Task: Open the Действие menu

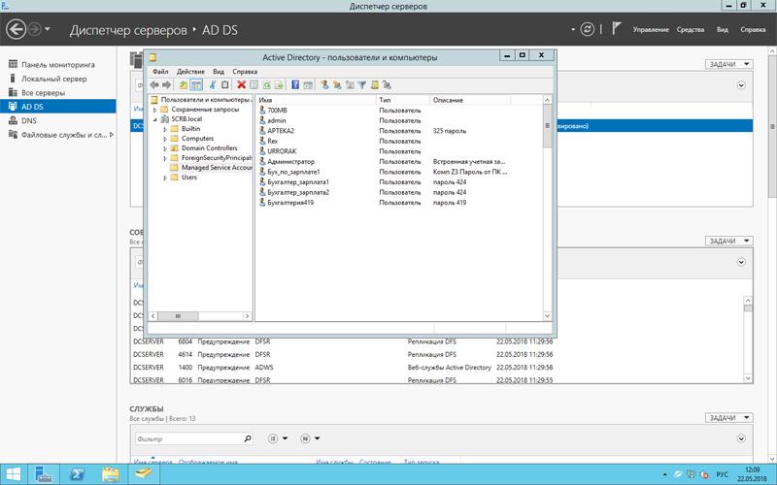Action: coord(190,72)
